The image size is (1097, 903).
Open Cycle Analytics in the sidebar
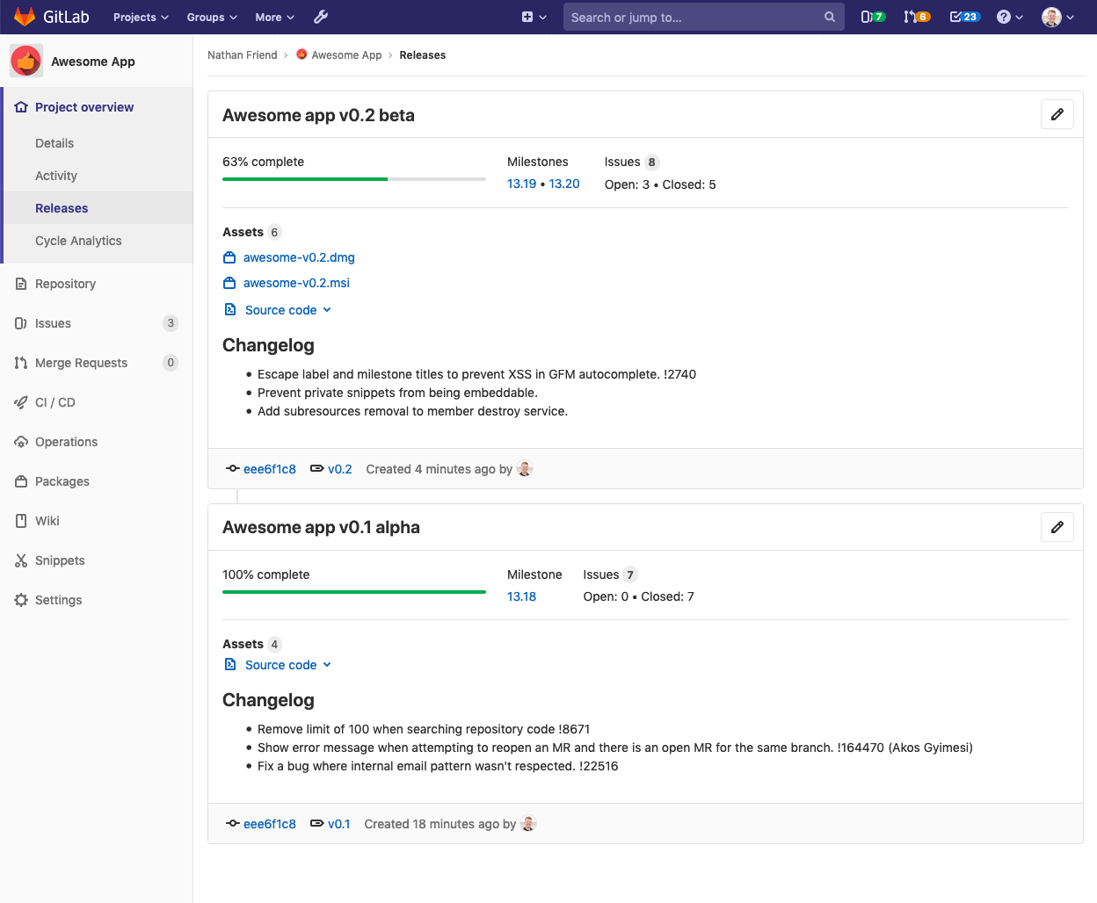[78, 241]
